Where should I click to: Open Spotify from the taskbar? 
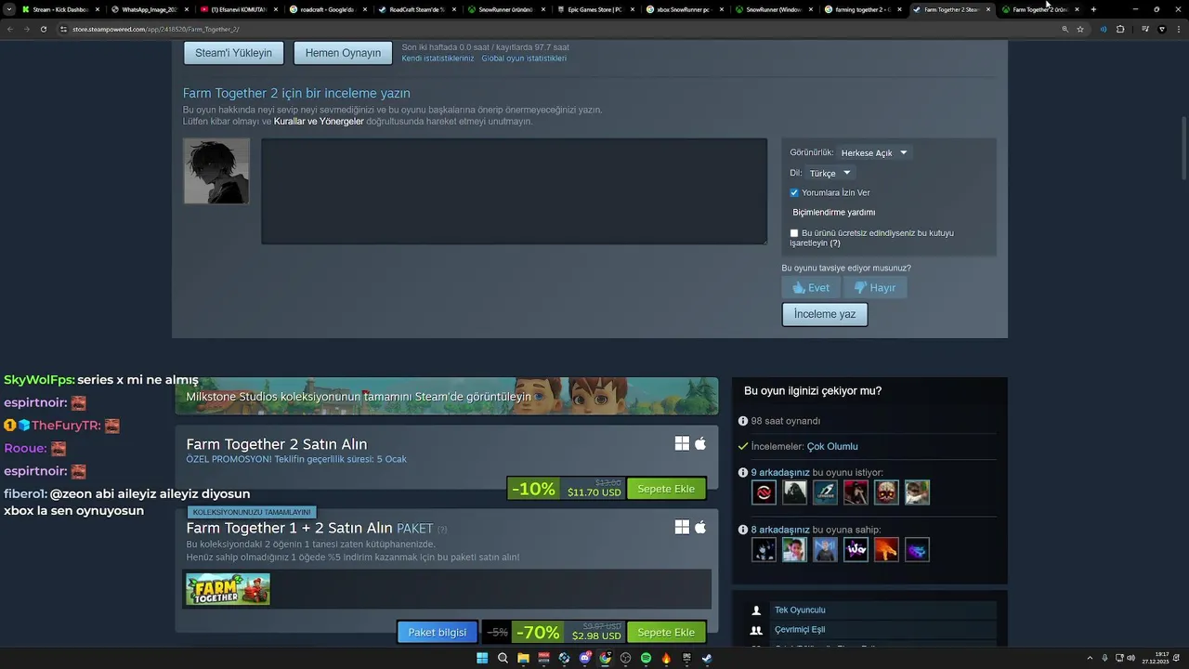coord(646,658)
